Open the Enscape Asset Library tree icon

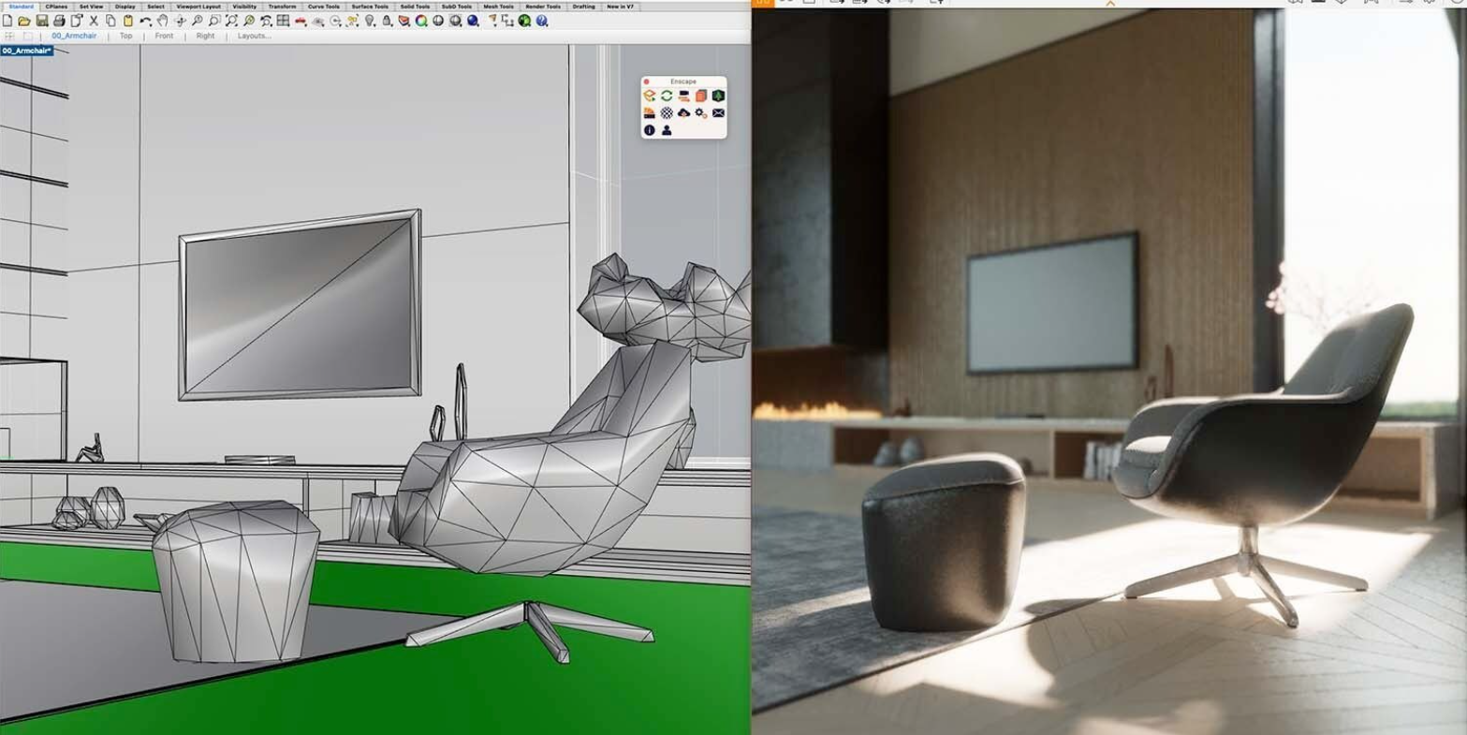[718, 96]
